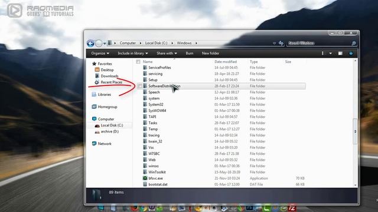The width and height of the screenshot is (378, 212).
Task: Open the view options dropdown arrow
Action: coord(331,54)
